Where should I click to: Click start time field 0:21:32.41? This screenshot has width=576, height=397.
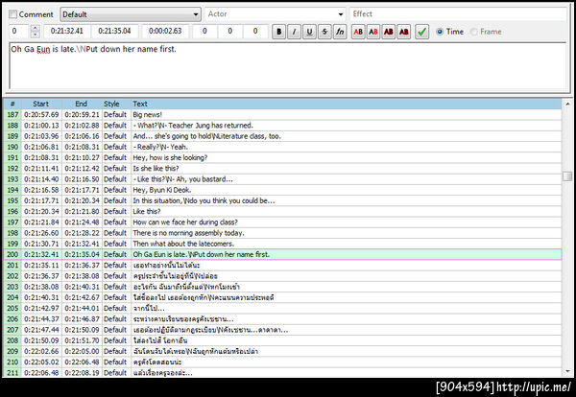click(x=67, y=32)
